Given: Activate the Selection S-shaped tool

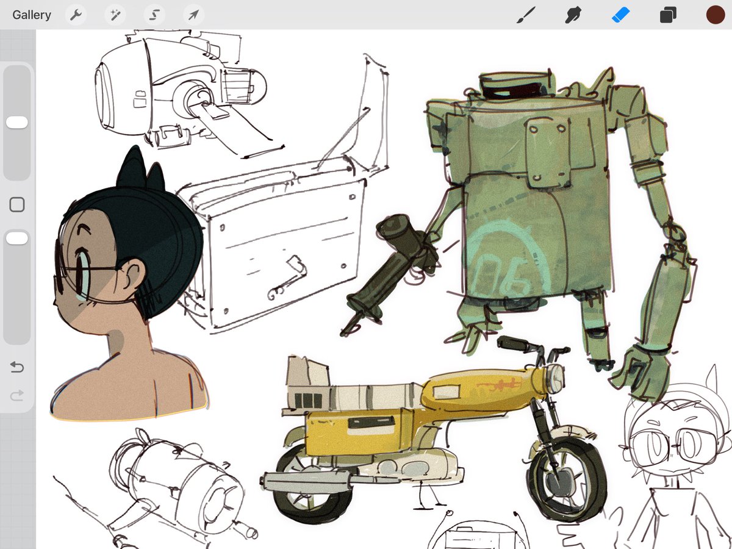Looking at the screenshot, I should 154,15.
